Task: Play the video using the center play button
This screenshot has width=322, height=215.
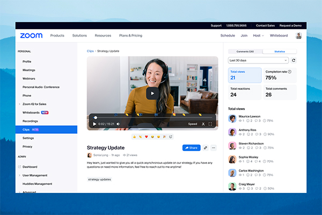Action: (x=152, y=93)
